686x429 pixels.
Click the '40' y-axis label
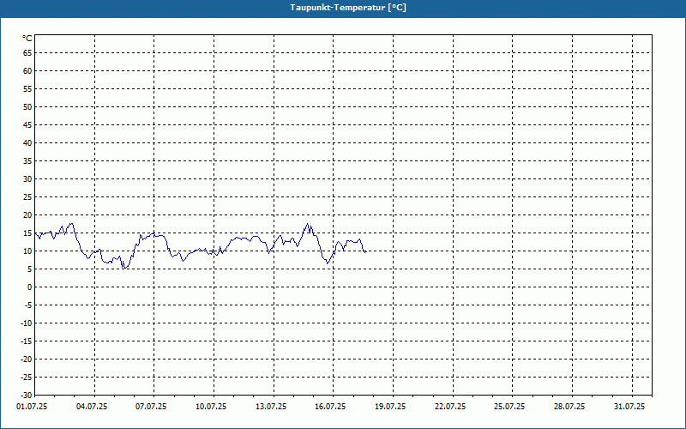27,143
